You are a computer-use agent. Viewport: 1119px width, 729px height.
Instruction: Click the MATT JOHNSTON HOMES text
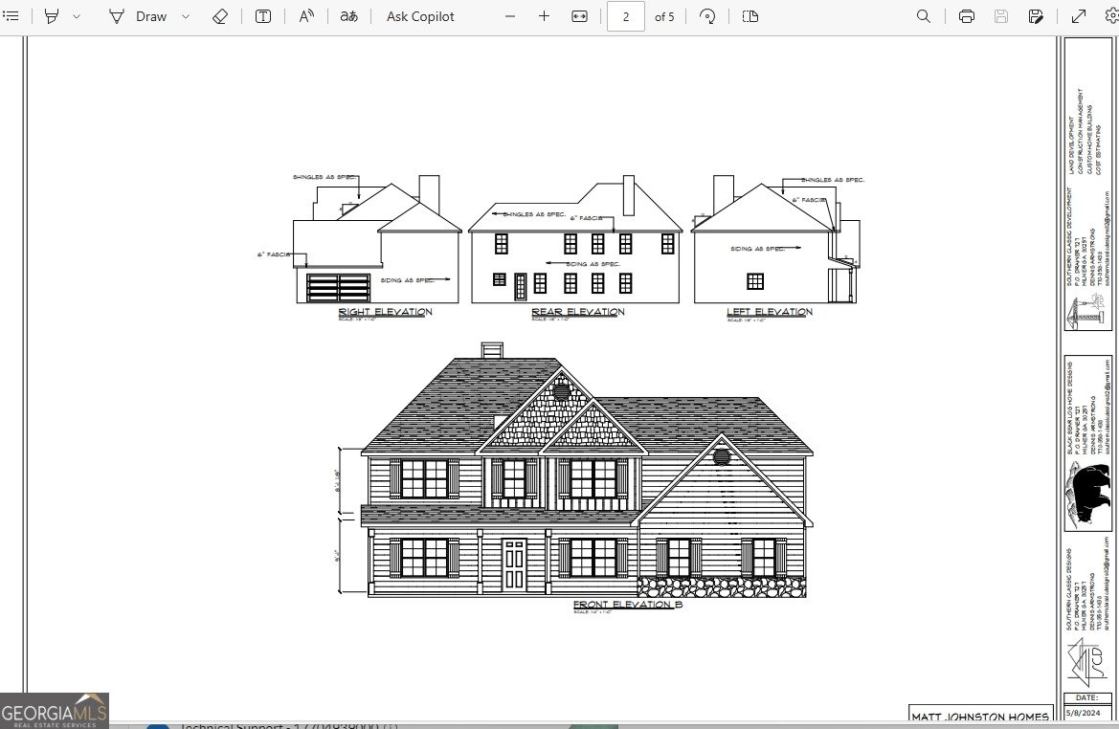click(980, 717)
